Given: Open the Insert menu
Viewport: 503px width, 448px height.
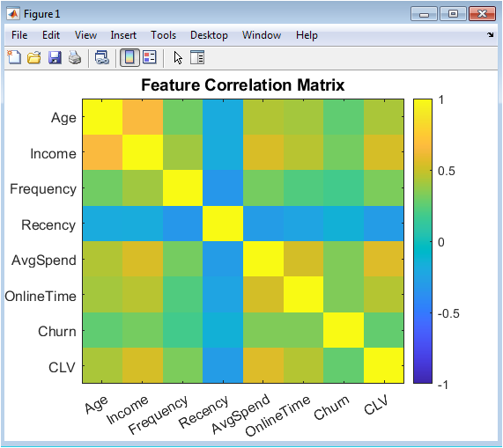Looking at the screenshot, I should (x=123, y=35).
